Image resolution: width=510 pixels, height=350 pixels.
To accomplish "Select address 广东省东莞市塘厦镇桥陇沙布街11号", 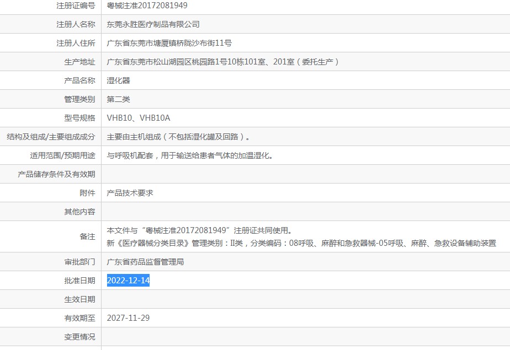I will pyautogui.click(x=169, y=43).
